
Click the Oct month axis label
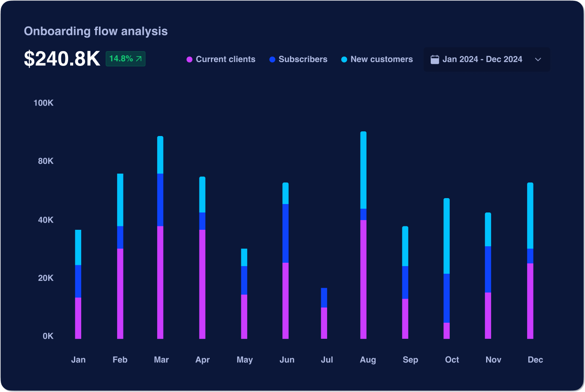452,359
